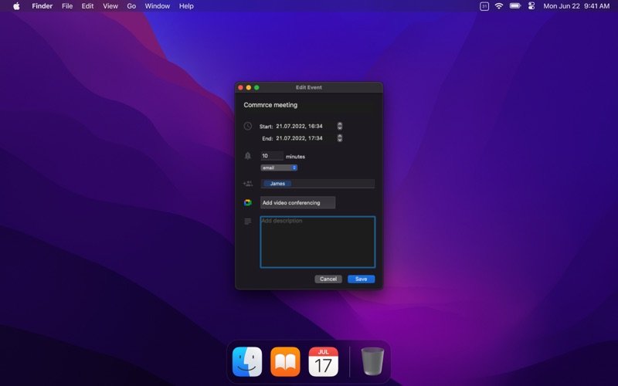Open Wi-Fi status menu
The width and height of the screenshot is (618, 386).
[499, 6]
